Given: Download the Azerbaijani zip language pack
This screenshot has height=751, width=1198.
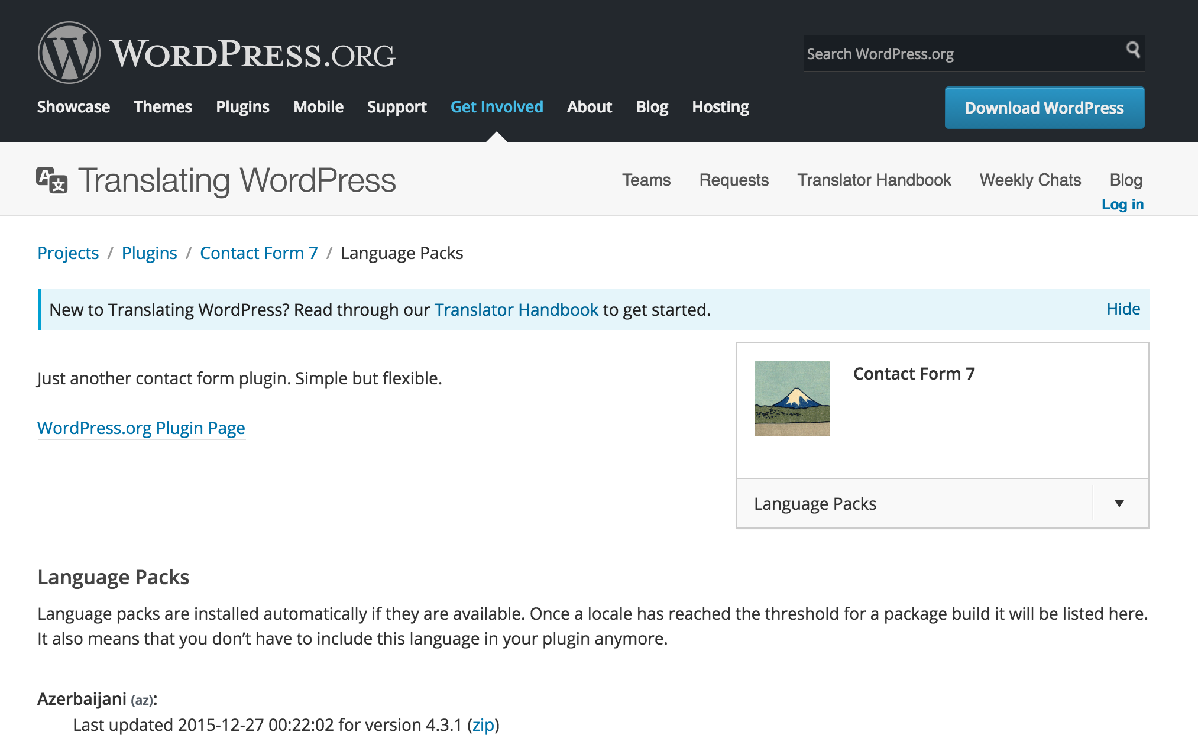Looking at the screenshot, I should (483, 725).
